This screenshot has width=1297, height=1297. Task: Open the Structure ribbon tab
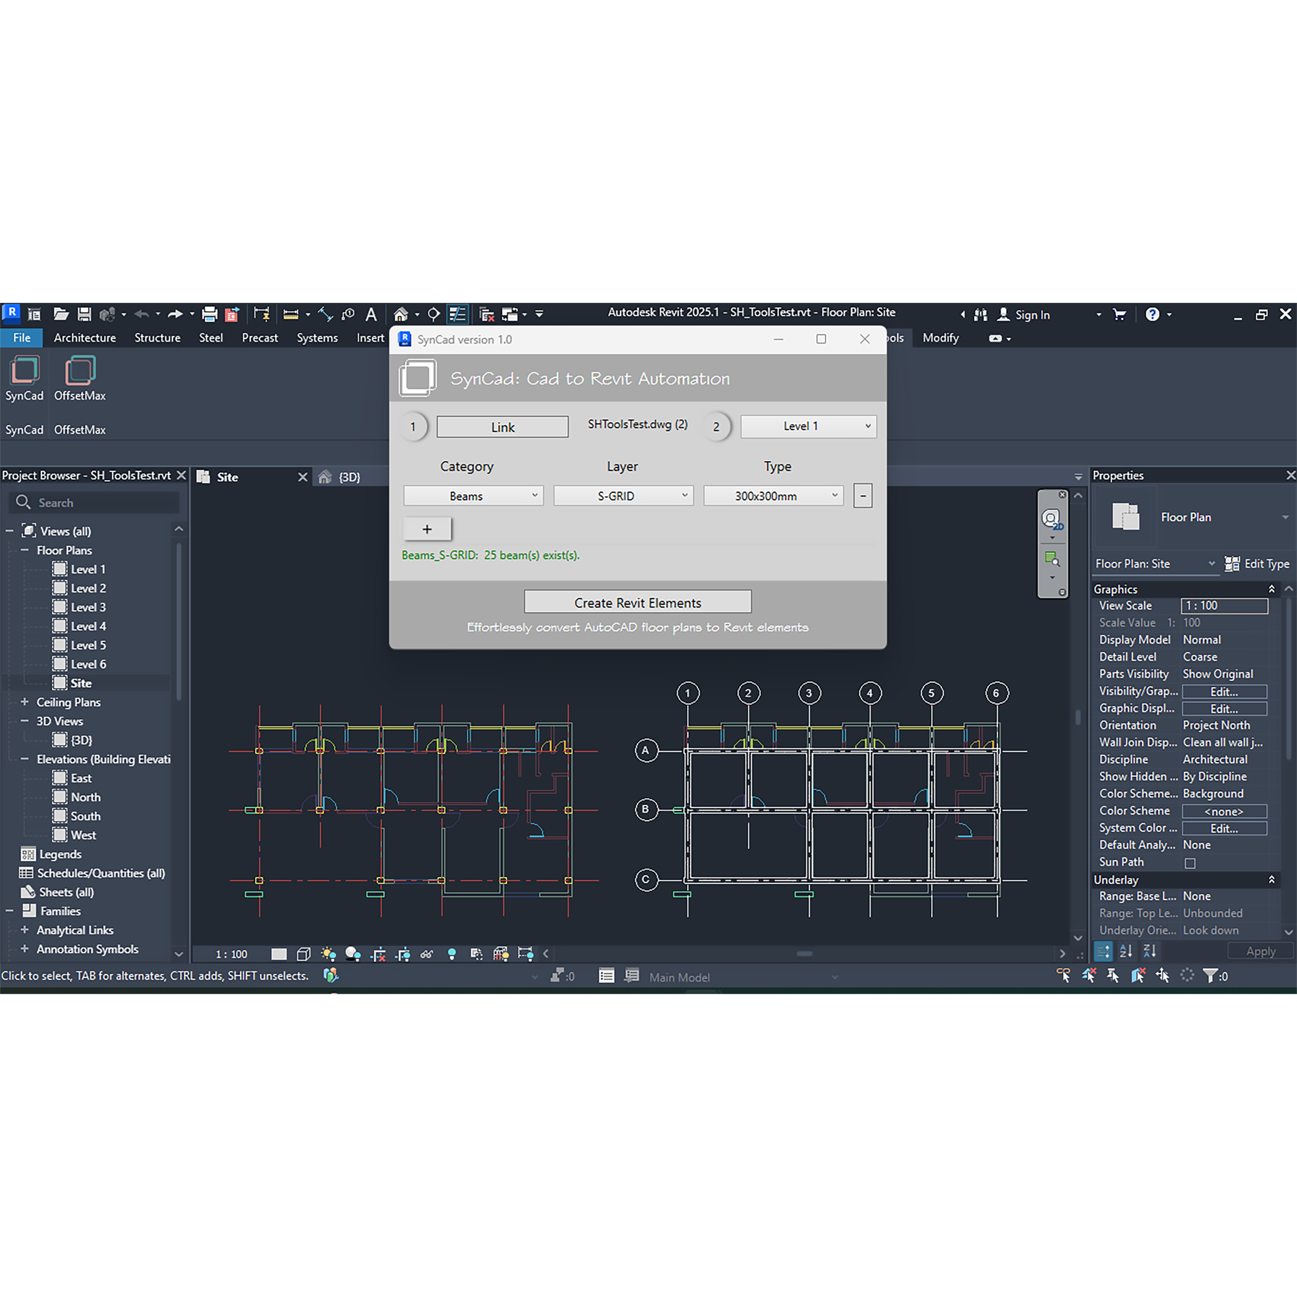pos(157,339)
